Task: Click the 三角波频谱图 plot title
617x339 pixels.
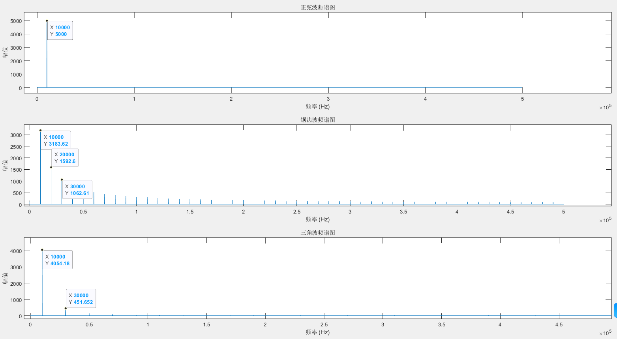Action: coord(318,233)
